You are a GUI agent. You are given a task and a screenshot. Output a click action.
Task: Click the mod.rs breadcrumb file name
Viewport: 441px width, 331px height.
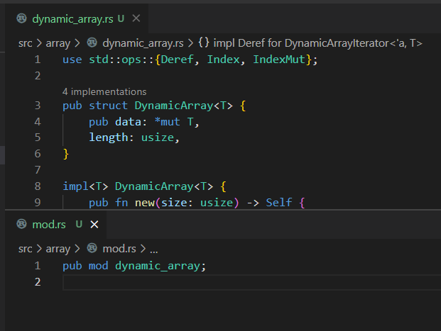(x=121, y=249)
